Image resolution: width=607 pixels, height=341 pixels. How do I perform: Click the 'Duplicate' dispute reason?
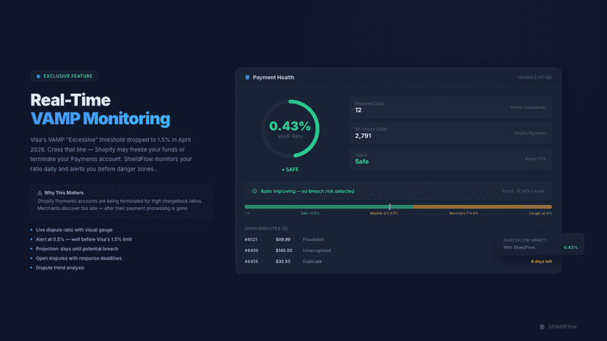[312, 261]
